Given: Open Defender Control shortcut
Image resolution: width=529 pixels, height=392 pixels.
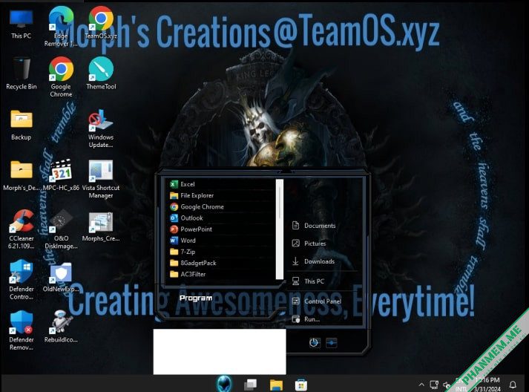Looking at the screenshot, I should tap(21, 280).
